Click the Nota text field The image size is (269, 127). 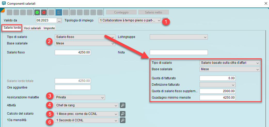pos(179,52)
